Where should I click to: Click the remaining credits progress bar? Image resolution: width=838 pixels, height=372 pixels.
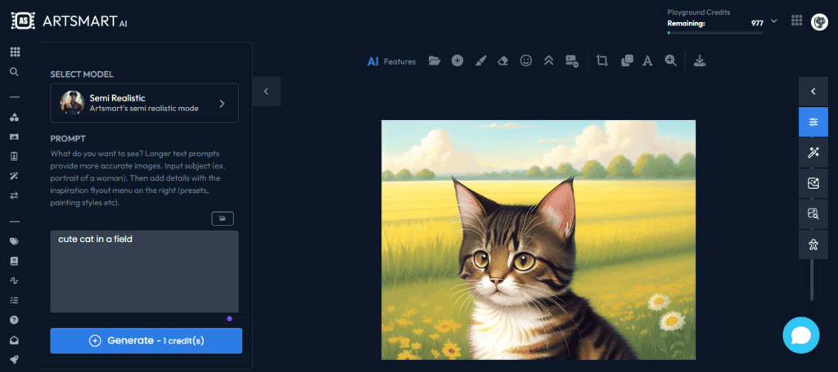[x=715, y=33]
